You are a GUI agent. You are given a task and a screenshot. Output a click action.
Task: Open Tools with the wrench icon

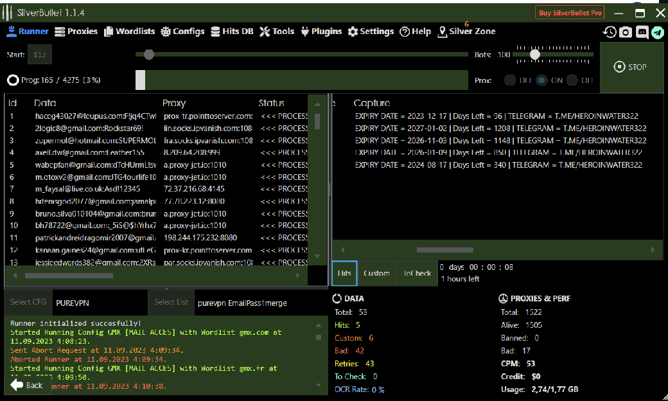click(x=277, y=31)
